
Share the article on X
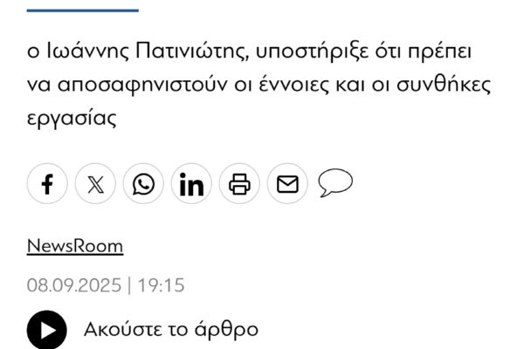click(x=96, y=184)
